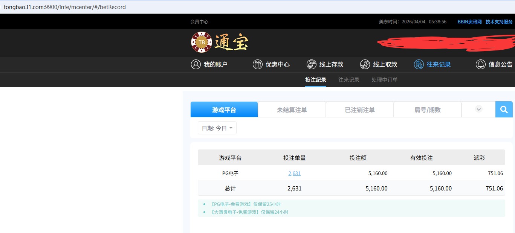Open the BBIN资讯网 link

[x=469, y=22]
